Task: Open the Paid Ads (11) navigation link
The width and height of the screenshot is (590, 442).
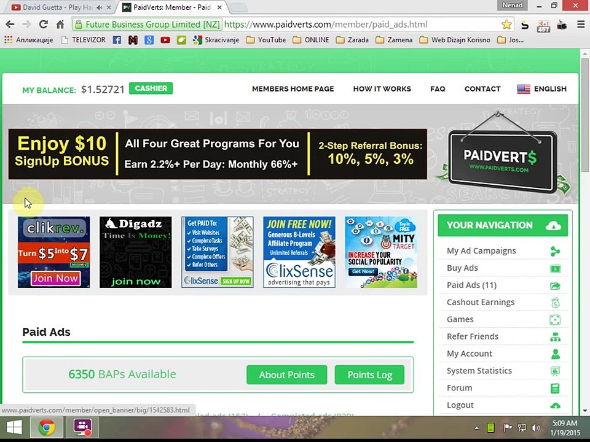Action: pos(471,285)
